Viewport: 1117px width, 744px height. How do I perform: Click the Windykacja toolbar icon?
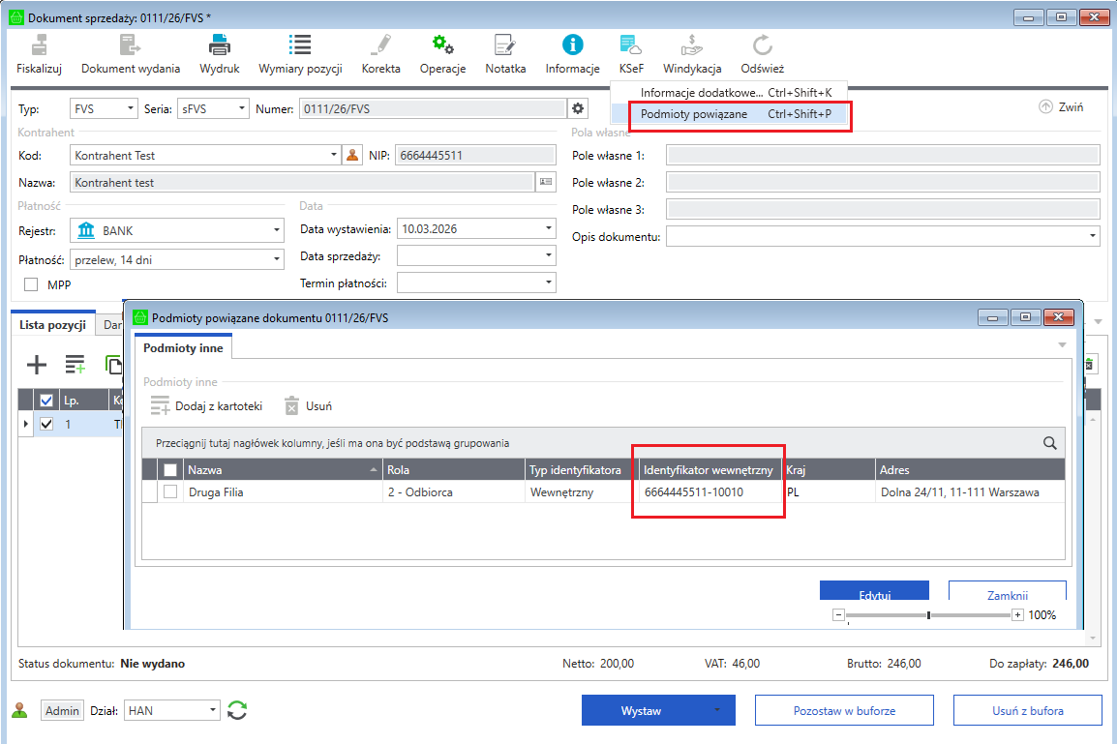(x=692, y=45)
